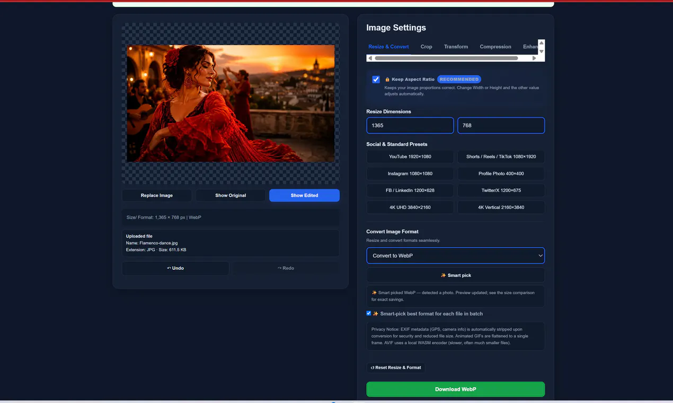Click the down arrow beside the settings tabs
Viewport: 673px width, 403px height.
pos(541,51)
